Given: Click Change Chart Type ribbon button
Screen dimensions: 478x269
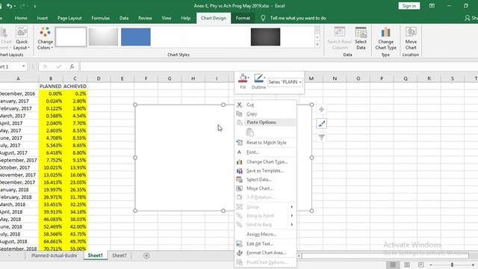Looking at the screenshot, I should point(385,38).
